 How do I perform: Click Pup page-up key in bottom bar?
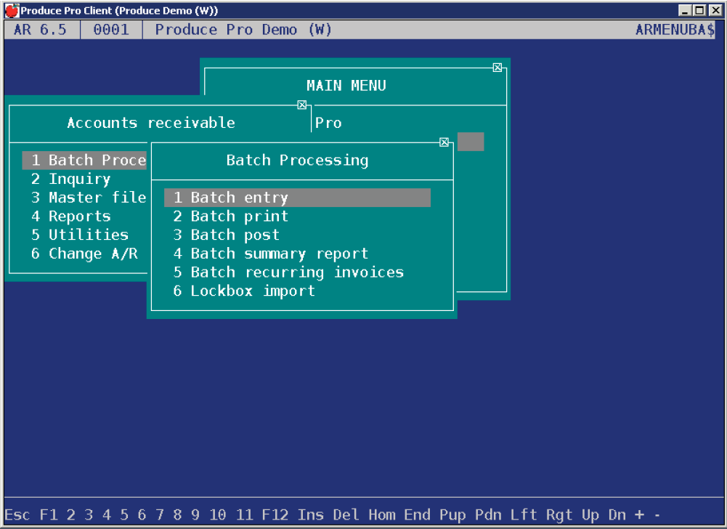pos(453,514)
